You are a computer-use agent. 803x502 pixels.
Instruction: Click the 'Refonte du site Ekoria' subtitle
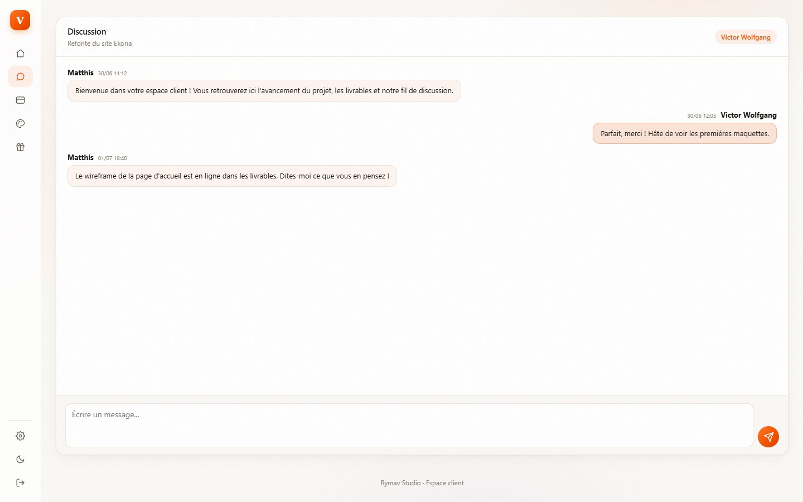click(x=100, y=44)
